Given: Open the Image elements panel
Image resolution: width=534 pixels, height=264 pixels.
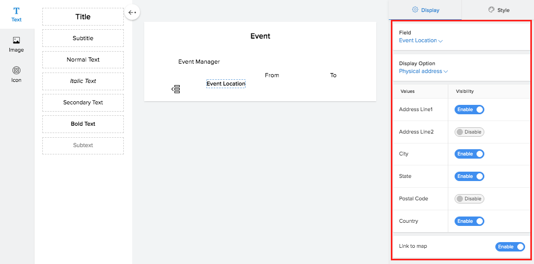Looking at the screenshot, I should (x=16, y=41).
